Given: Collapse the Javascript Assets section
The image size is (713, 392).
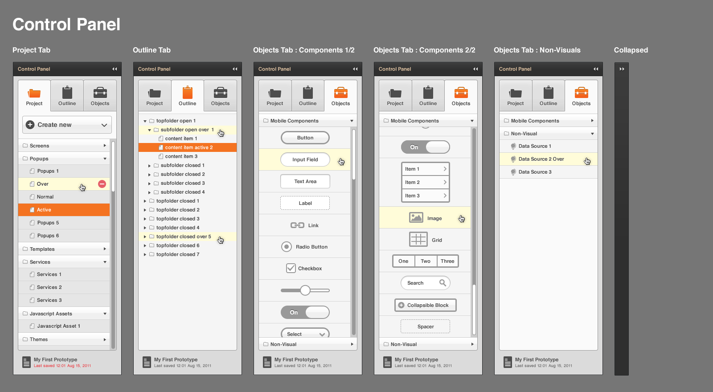Looking at the screenshot, I should (105, 314).
